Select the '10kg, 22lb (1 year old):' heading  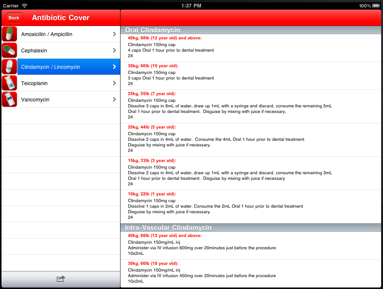point(152,194)
